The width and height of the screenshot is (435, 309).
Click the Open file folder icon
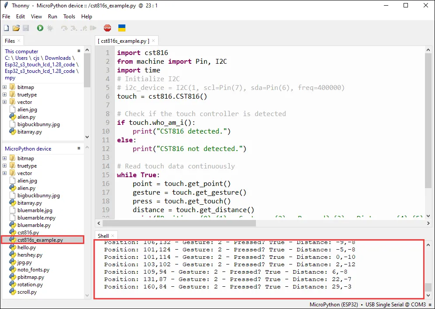16,28
